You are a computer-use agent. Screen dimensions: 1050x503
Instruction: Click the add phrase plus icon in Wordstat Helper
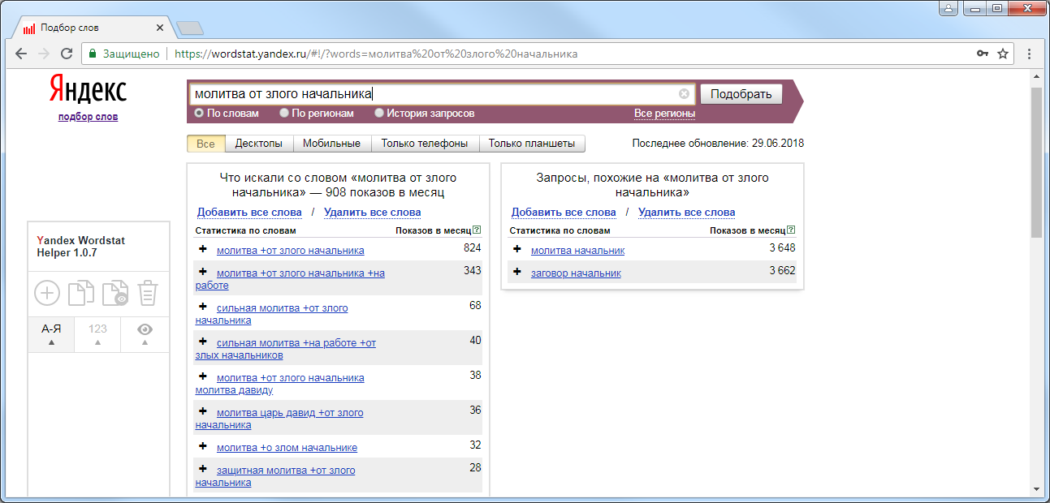pyautogui.click(x=47, y=293)
